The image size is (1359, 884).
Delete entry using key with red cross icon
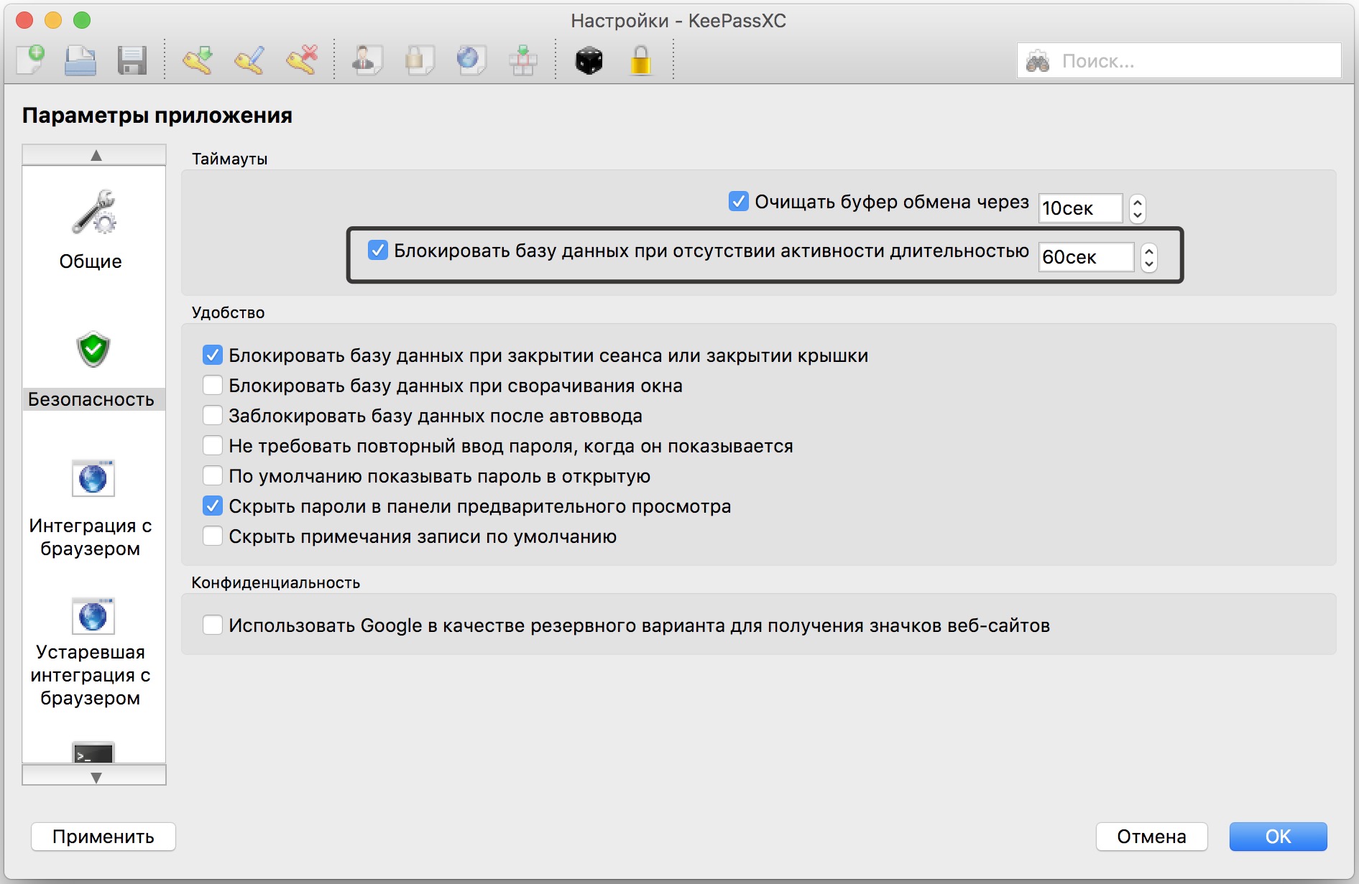302,60
